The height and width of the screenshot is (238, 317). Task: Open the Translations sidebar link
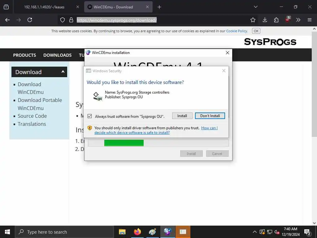pos(32,124)
